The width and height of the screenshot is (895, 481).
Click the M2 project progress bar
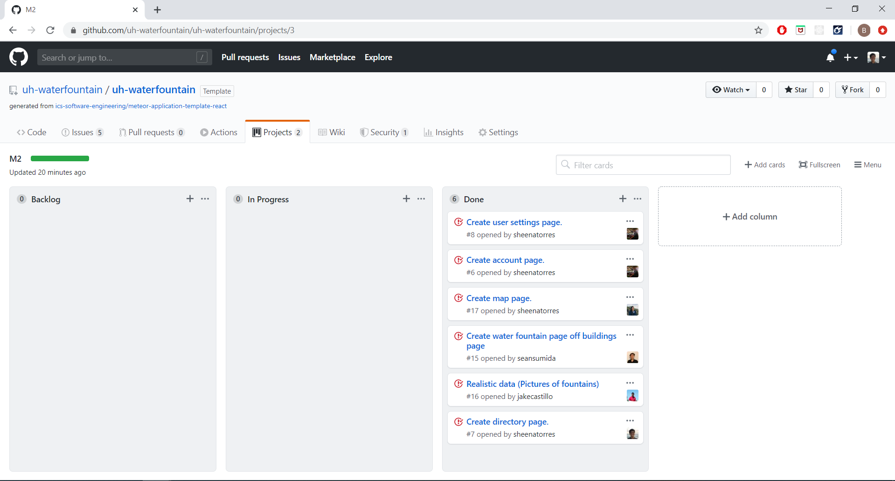pyautogui.click(x=60, y=158)
